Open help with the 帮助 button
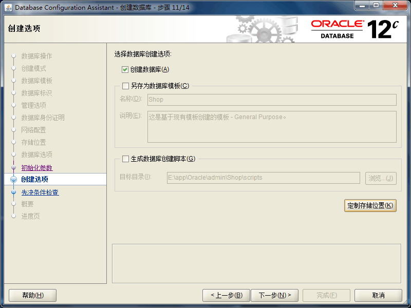 click(x=32, y=295)
